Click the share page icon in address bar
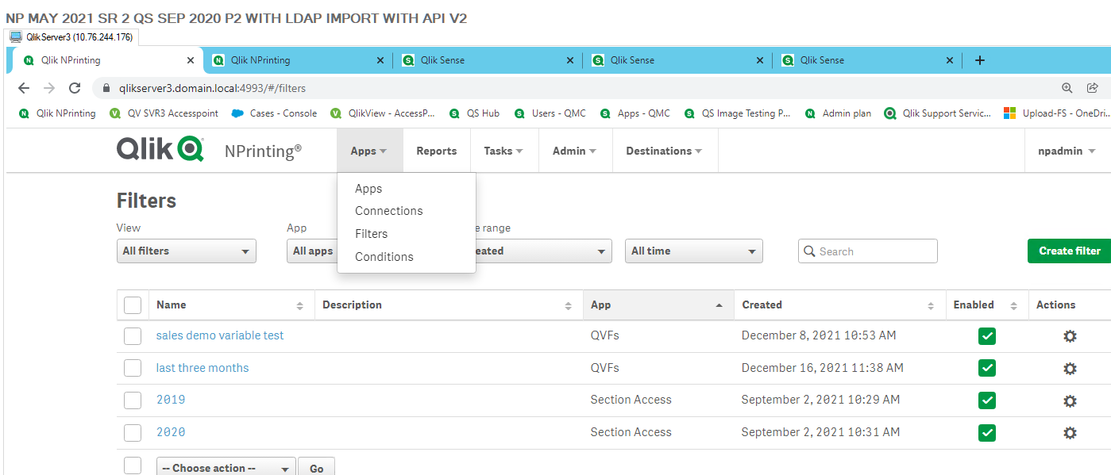This screenshot has width=1111, height=475. [x=1093, y=88]
